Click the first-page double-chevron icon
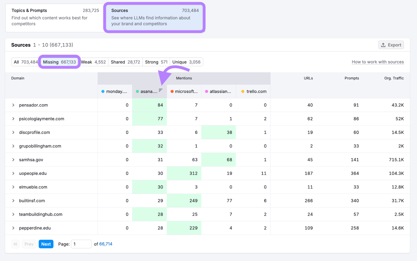Image resolution: width=417 pixels, height=261 pixels. [x=15, y=244]
